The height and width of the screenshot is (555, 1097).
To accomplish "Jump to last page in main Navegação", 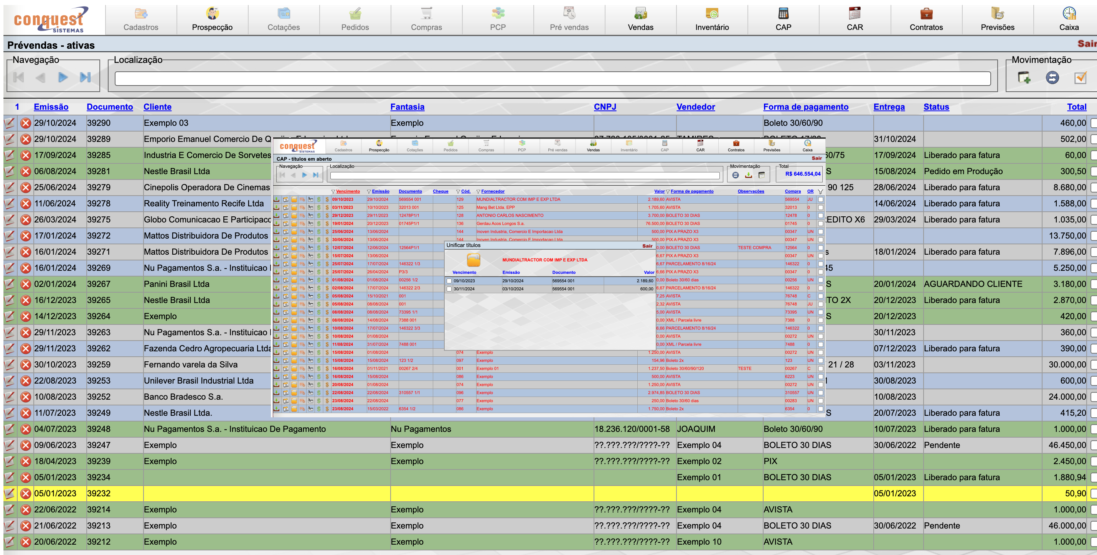I will (x=85, y=77).
